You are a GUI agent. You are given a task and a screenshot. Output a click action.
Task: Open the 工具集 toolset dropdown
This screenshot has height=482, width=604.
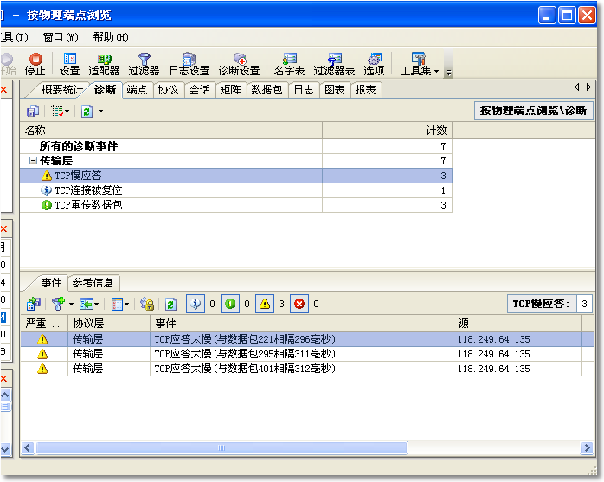420,64
